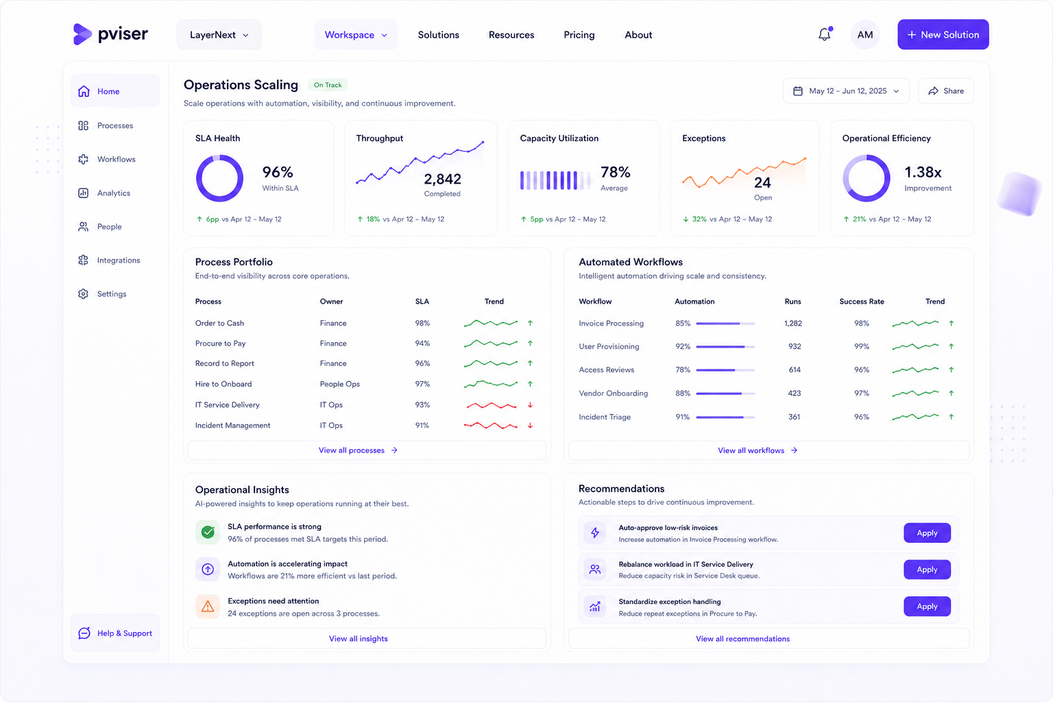Viewport: 1053px width, 702px height.
Task: Expand the Workspace menu
Action: [356, 34]
